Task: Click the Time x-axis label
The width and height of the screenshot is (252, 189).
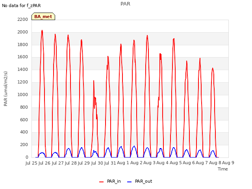Action: [223, 169]
